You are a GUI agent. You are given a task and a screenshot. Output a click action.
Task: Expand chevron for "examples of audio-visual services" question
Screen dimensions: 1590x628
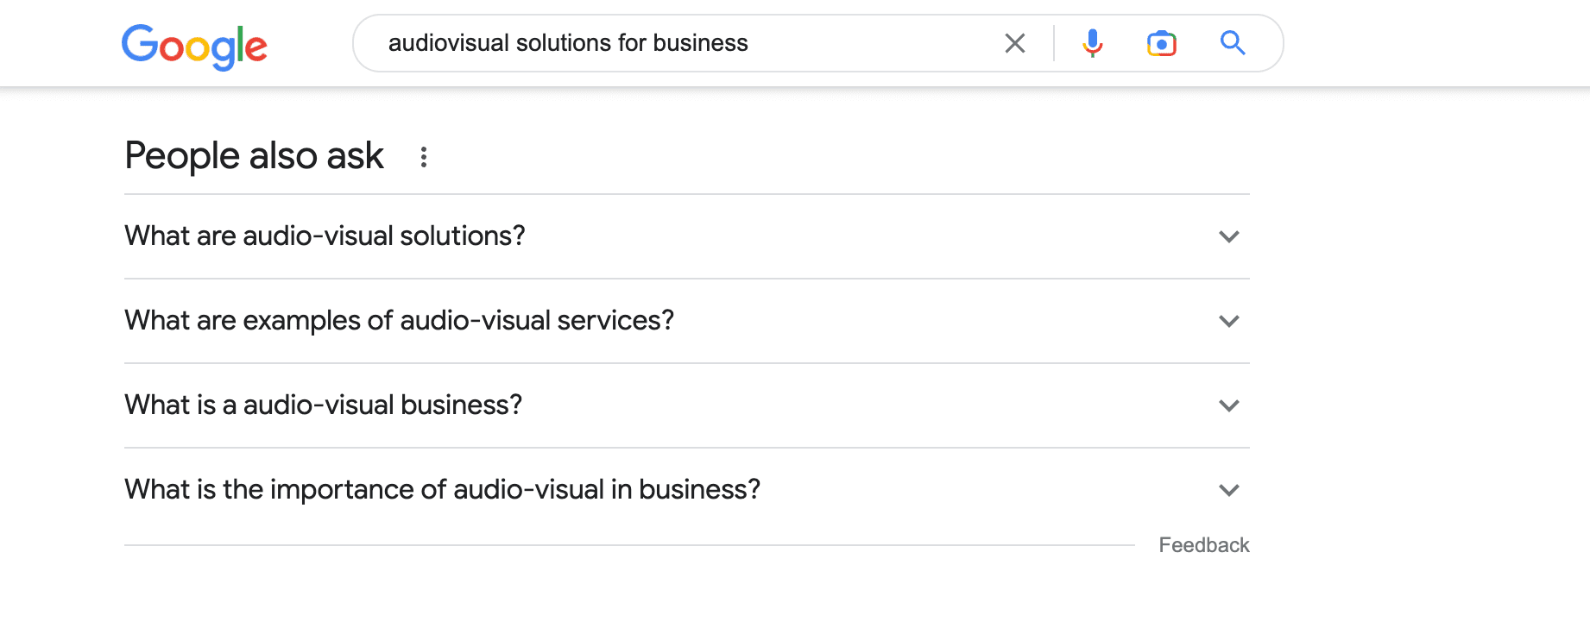click(1229, 321)
